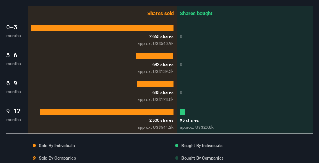Select the 6–9 months orange sold bar

[x=155, y=84]
